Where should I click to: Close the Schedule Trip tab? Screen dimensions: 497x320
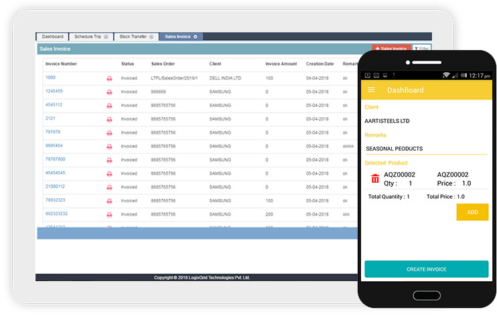[x=106, y=37]
